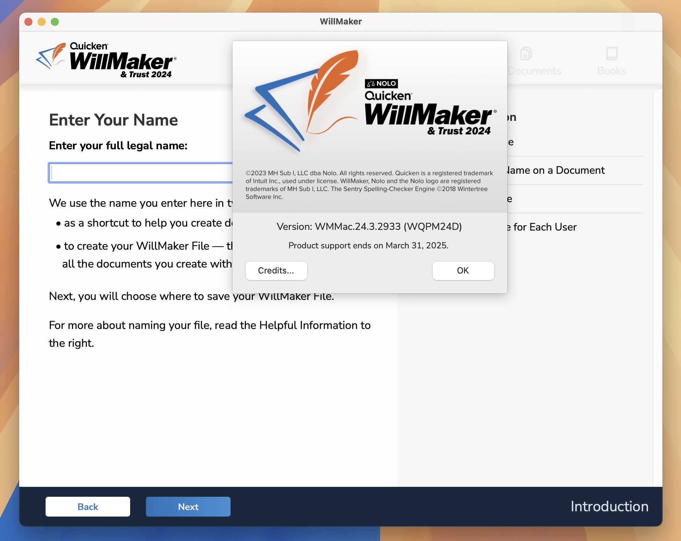This screenshot has width=681, height=541.
Task: Open 'Name on a Document' help topic
Action: 556,170
